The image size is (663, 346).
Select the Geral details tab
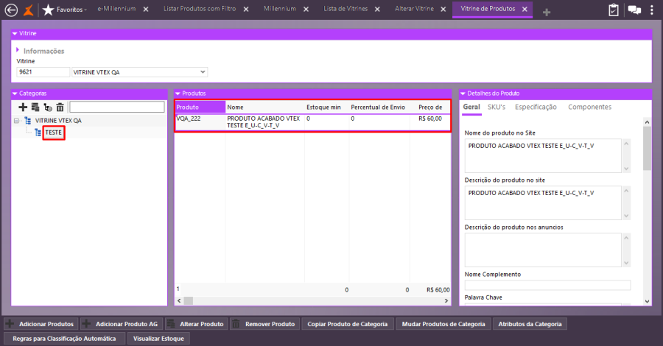click(471, 107)
